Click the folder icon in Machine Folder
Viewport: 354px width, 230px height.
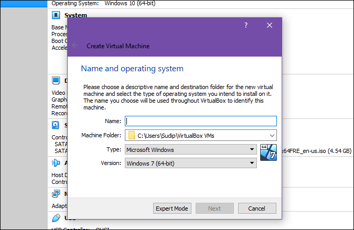(x=132, y=136)
